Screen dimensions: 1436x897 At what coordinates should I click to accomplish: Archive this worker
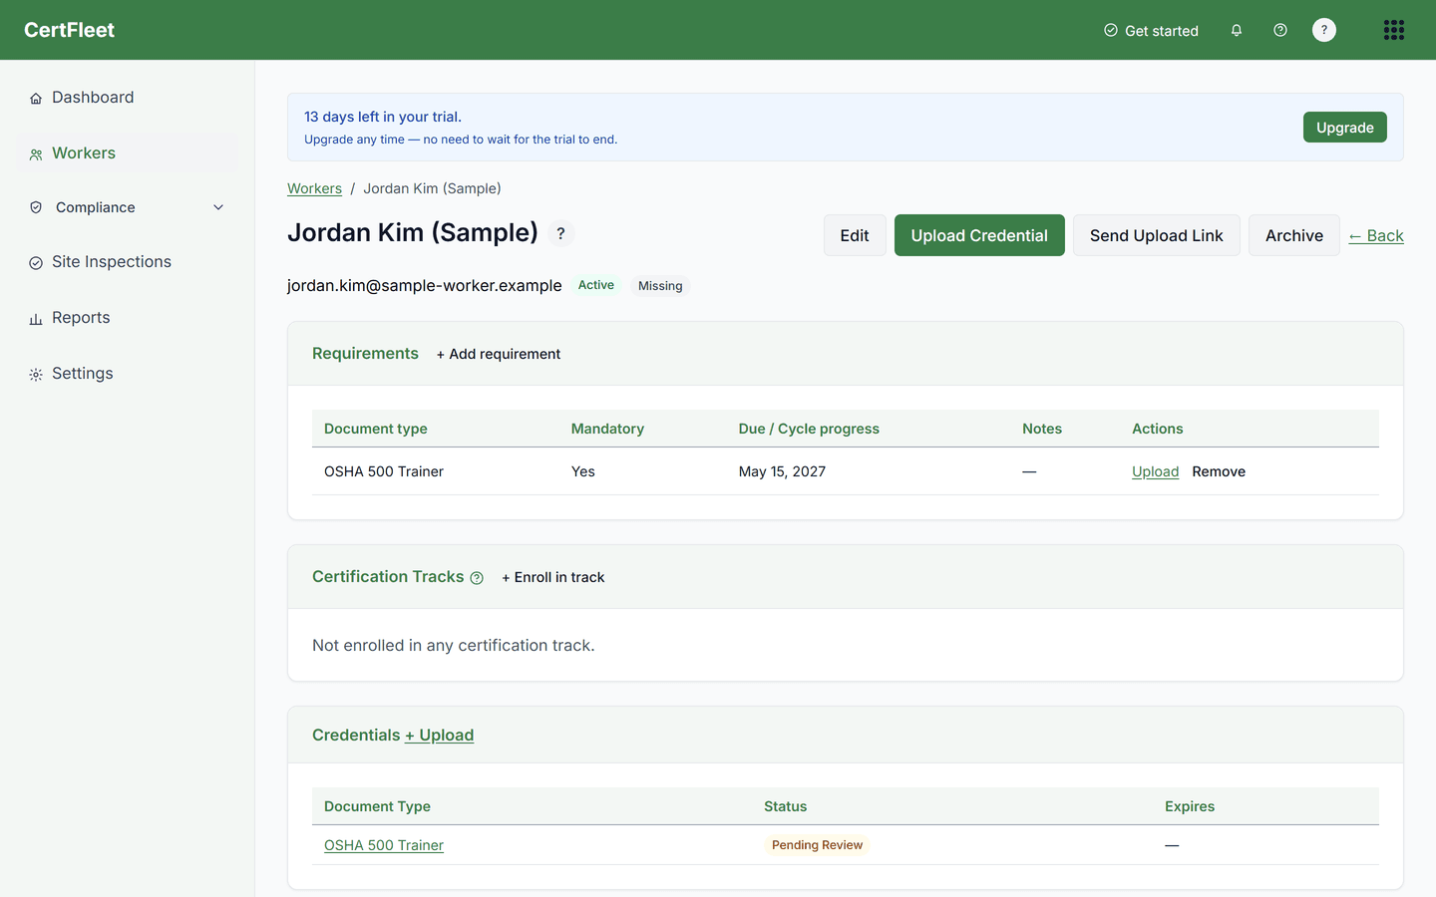[1294, 235]
